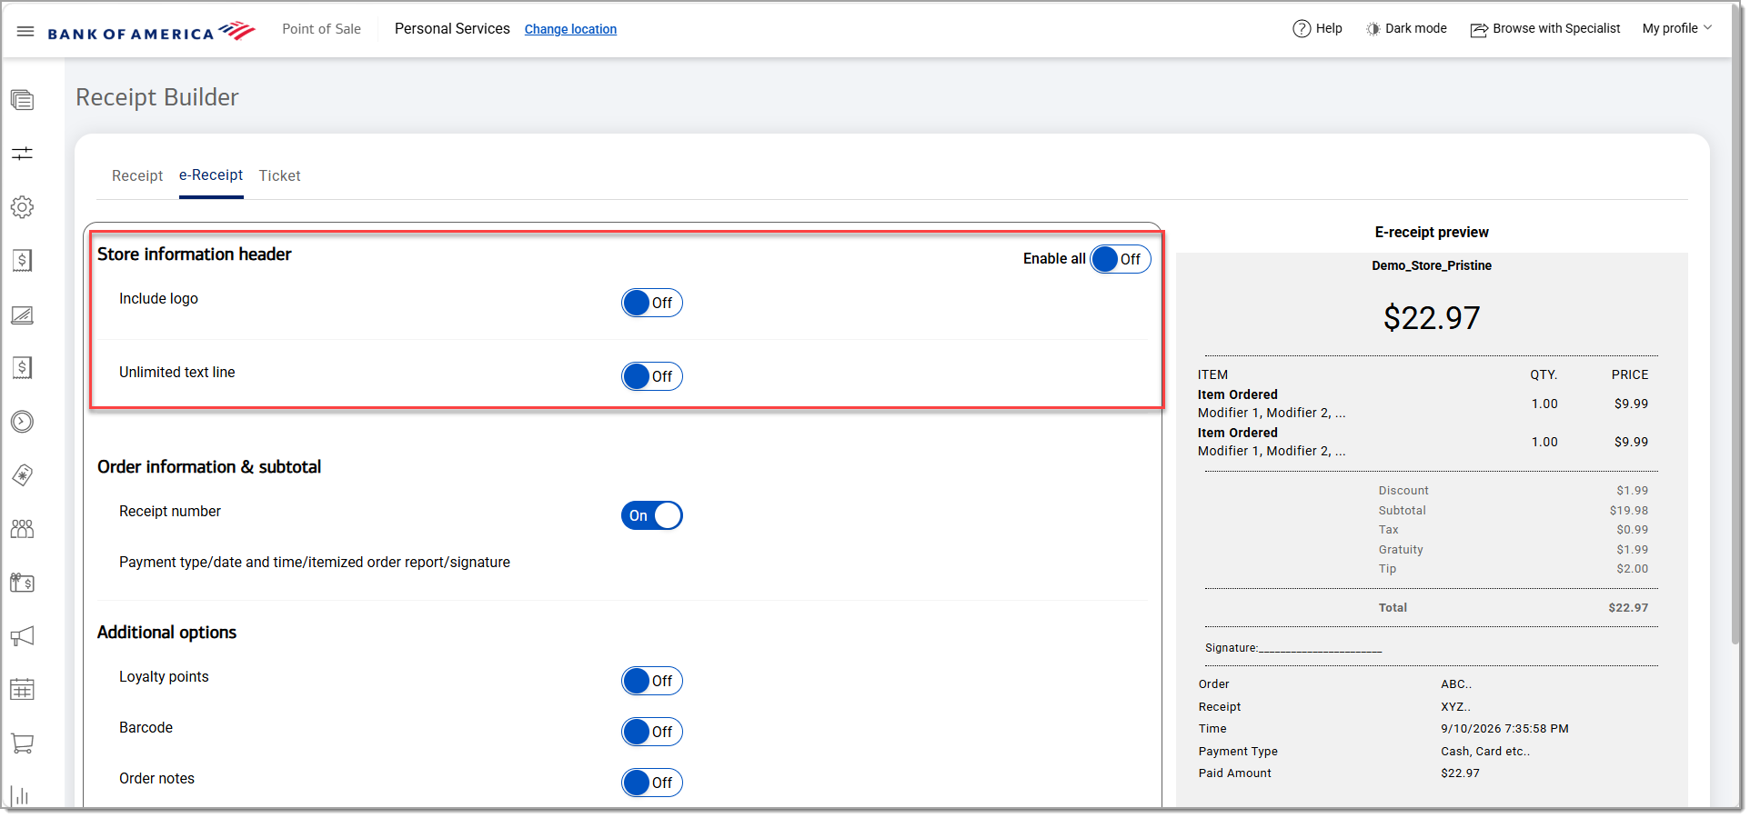Image resolution: width=1750 pixels, height=818 pixels.
Task: Switch to the Ticket tab
Action: [x=279, y=176]
